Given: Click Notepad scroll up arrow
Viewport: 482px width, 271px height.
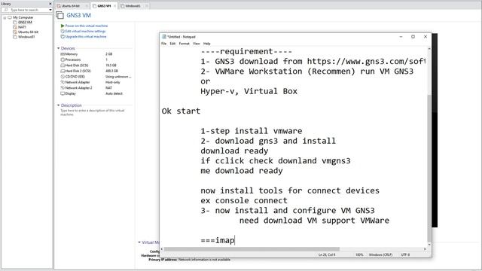Looking at the screenshot, I should [x=429, y=49].
